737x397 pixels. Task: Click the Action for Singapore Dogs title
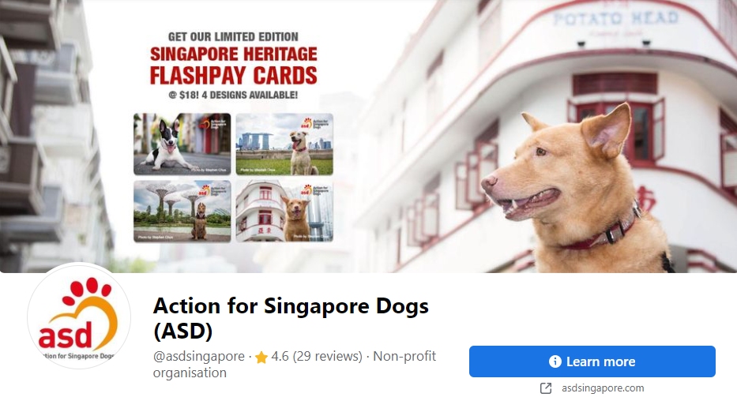point(291,318)
